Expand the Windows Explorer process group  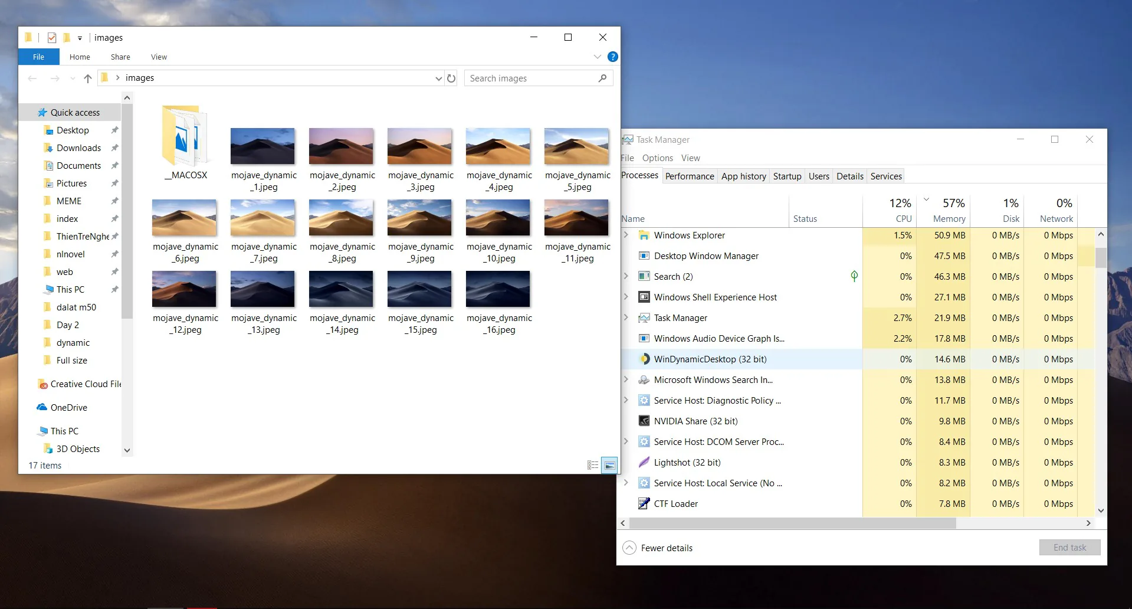[626, 235]
